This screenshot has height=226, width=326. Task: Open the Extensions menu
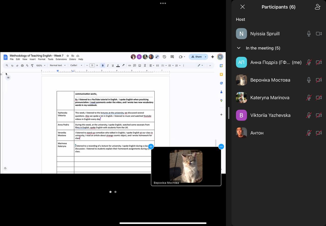tap(61, 59)
